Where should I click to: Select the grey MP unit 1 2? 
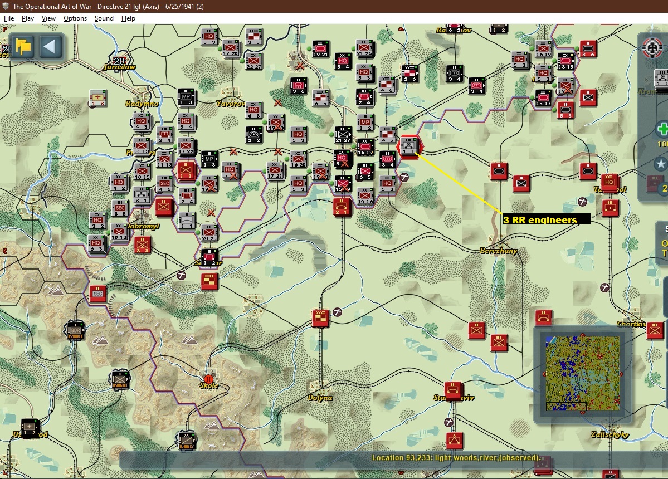[x=365, y=122]
